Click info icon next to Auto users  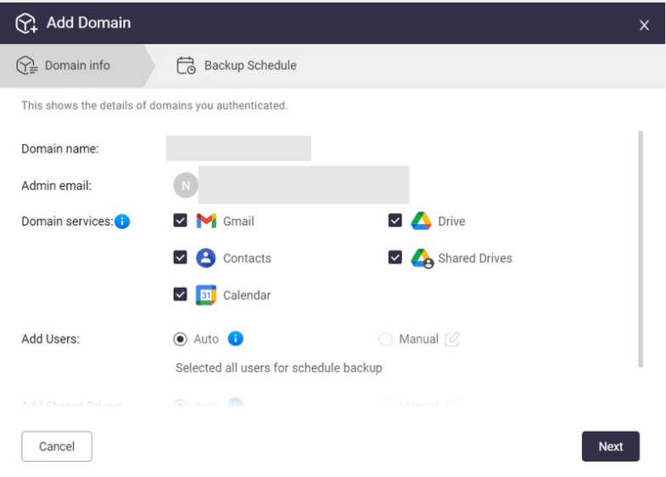[x=236, y=339]
